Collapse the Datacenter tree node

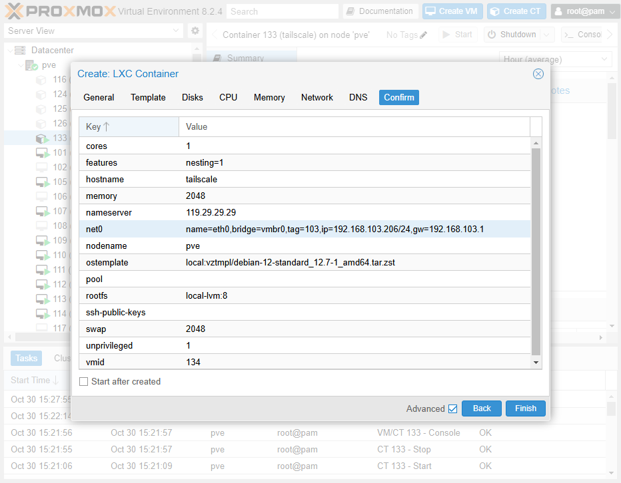coord(10,51)
